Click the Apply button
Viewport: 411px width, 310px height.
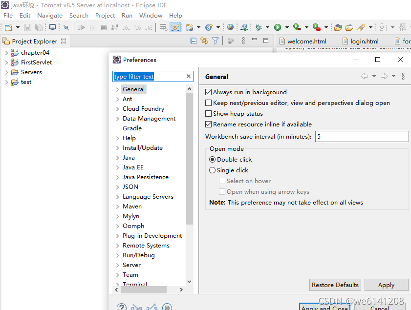(387, 285)
